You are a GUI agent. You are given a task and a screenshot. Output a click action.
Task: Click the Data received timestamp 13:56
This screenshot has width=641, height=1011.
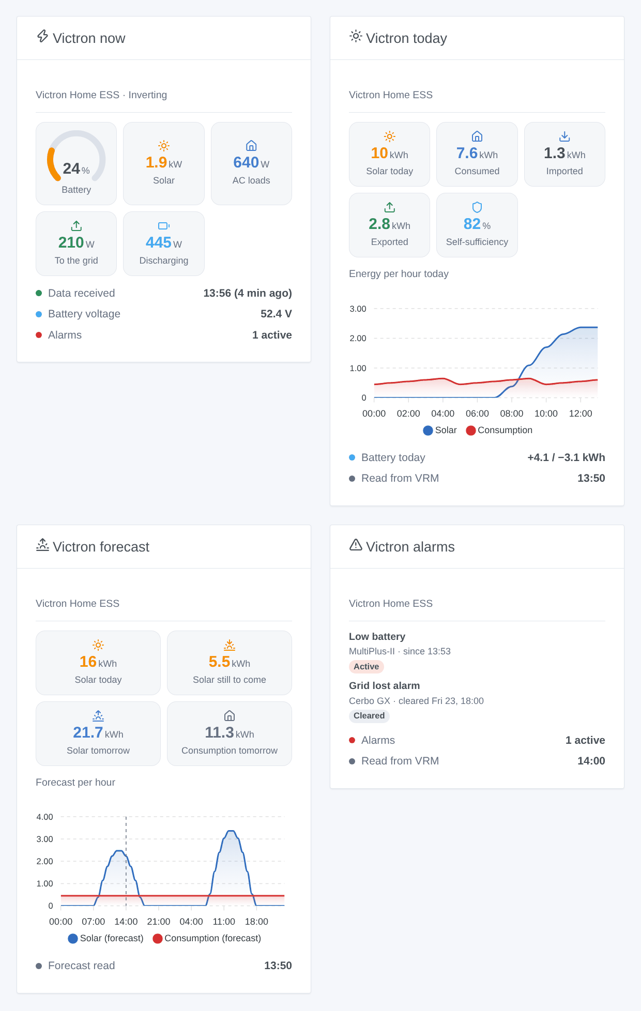pyautogui.click(x=248, y=293)
